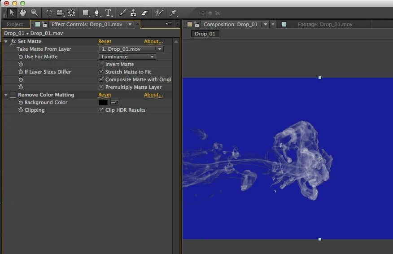Switch to the Project tab
This screenshot has height=254, width=393.
click(15, 24)
